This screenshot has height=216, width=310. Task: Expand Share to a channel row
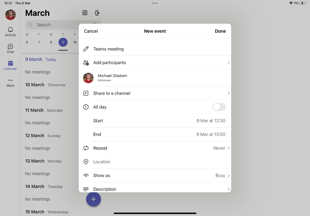pyautogui.click(x=155, y=93)
